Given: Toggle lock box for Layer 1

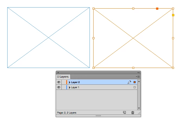Looking at the screenshot, I should pyautogui.click(x=64, y=87).
